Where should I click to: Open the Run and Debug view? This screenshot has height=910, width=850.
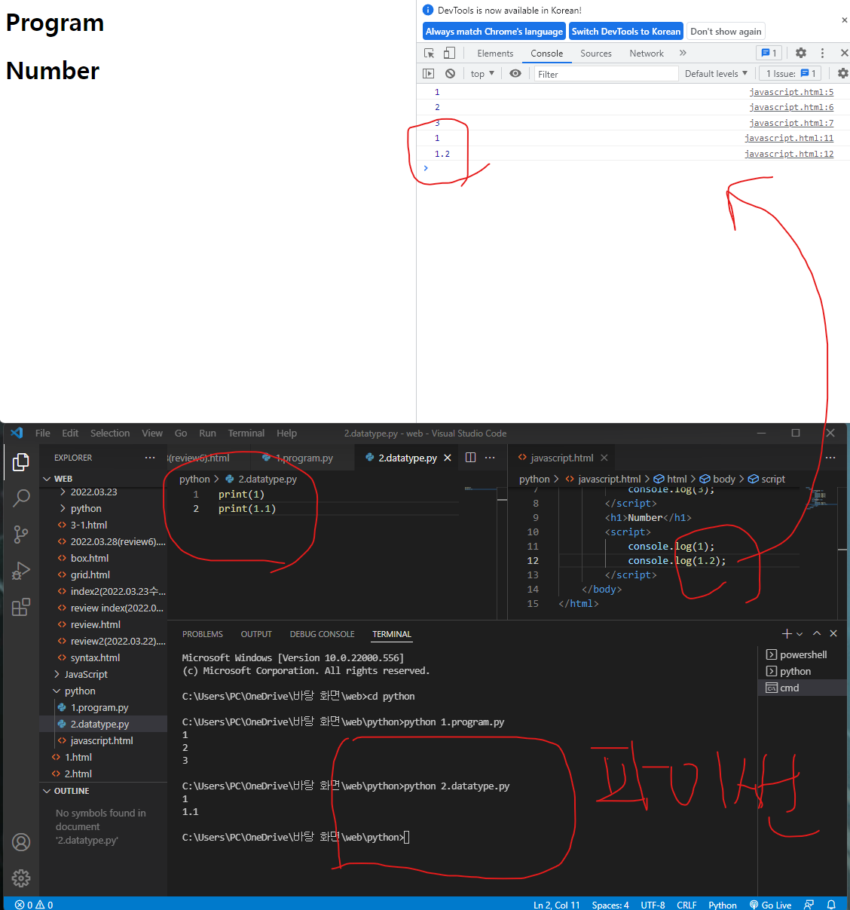pos(21,571)
